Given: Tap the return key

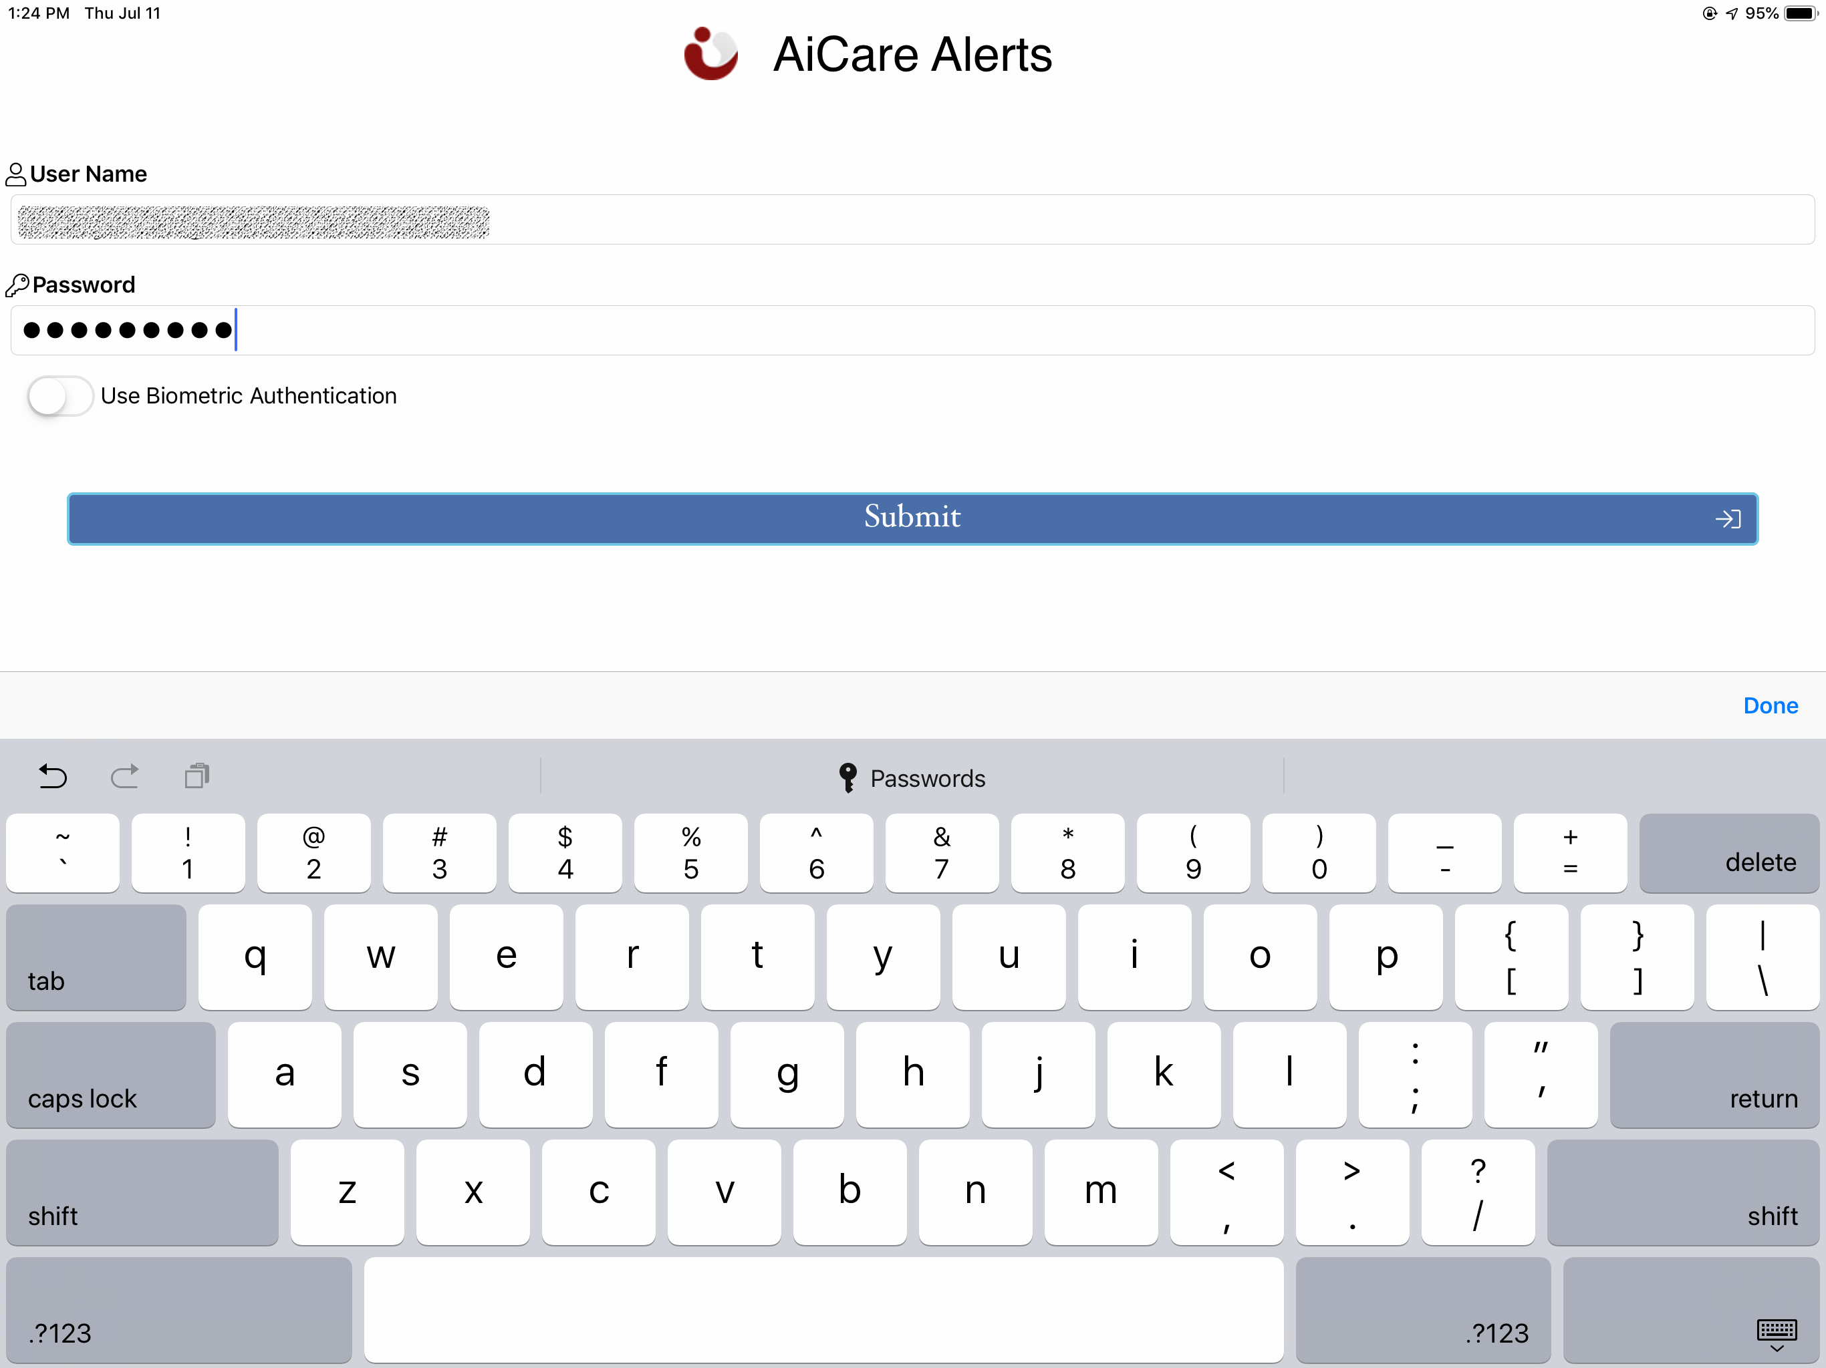Looking at the screenshot, I should pyautogui.click(x=1714, y=1074).
